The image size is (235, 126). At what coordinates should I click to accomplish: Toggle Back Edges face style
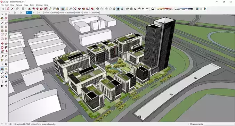pyautogui.click(x=102, y=9)
